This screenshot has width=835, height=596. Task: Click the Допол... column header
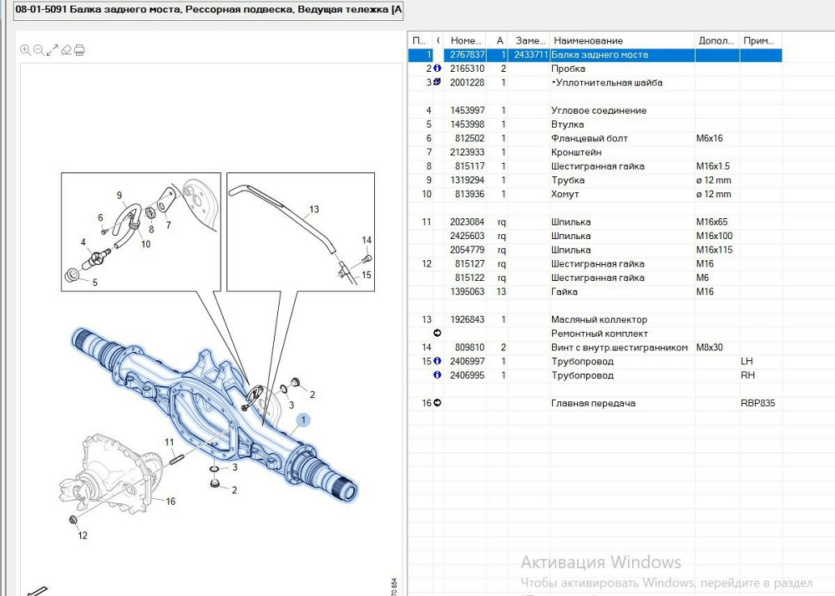coord(716,41)
